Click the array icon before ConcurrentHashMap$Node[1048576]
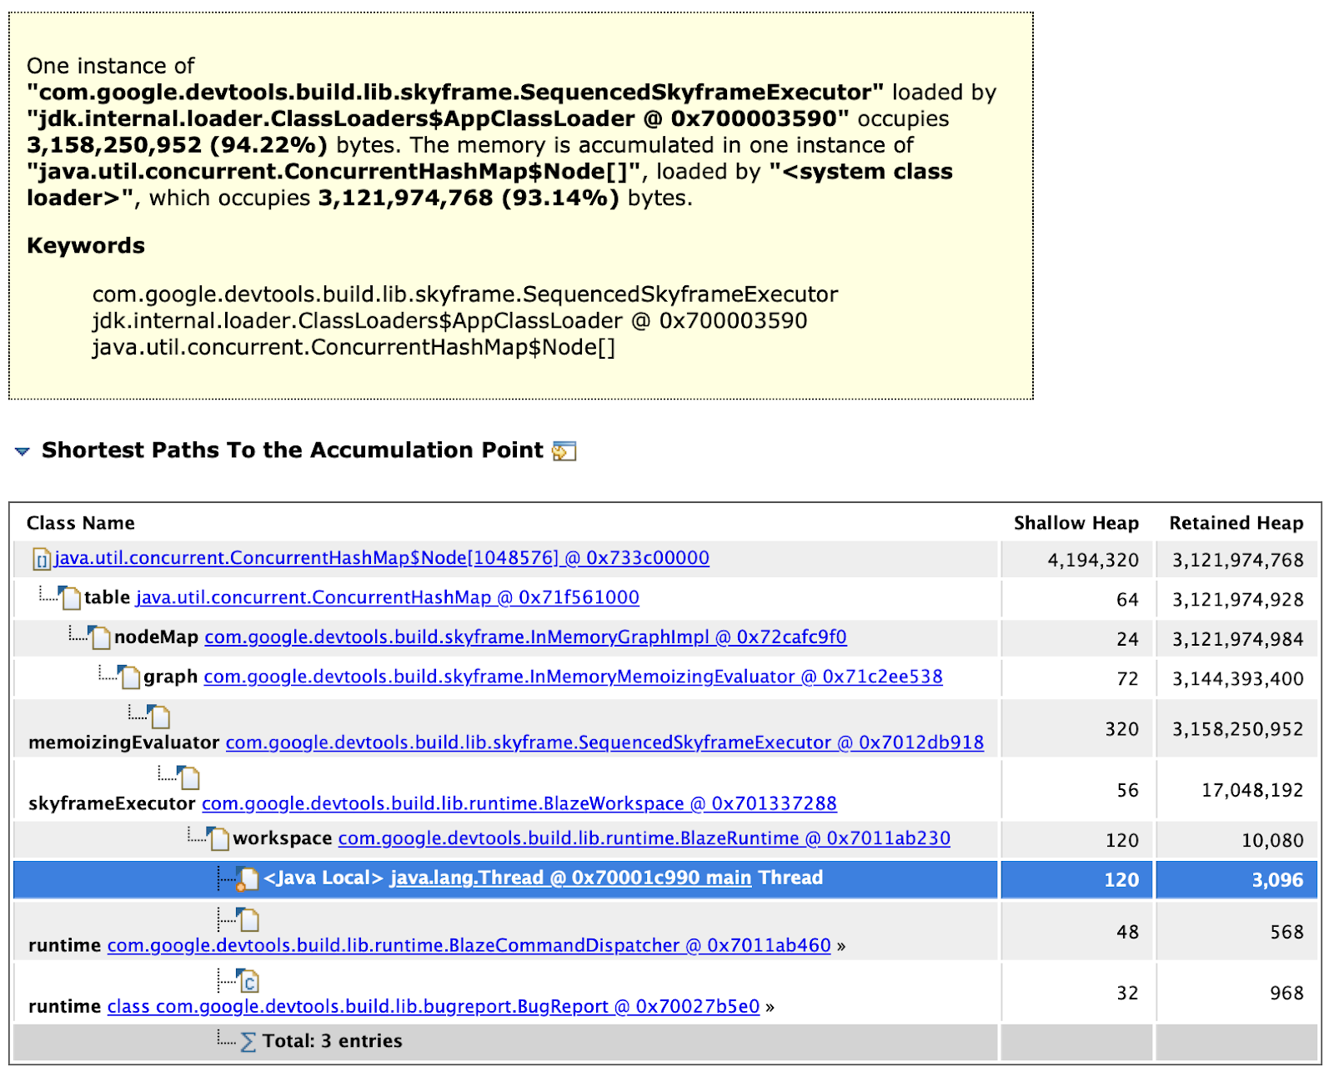The image size is (1334, 1077). pos(41,559)
